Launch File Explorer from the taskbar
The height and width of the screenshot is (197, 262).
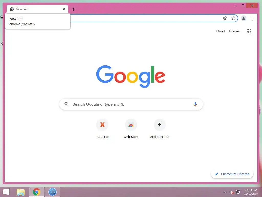20,192
